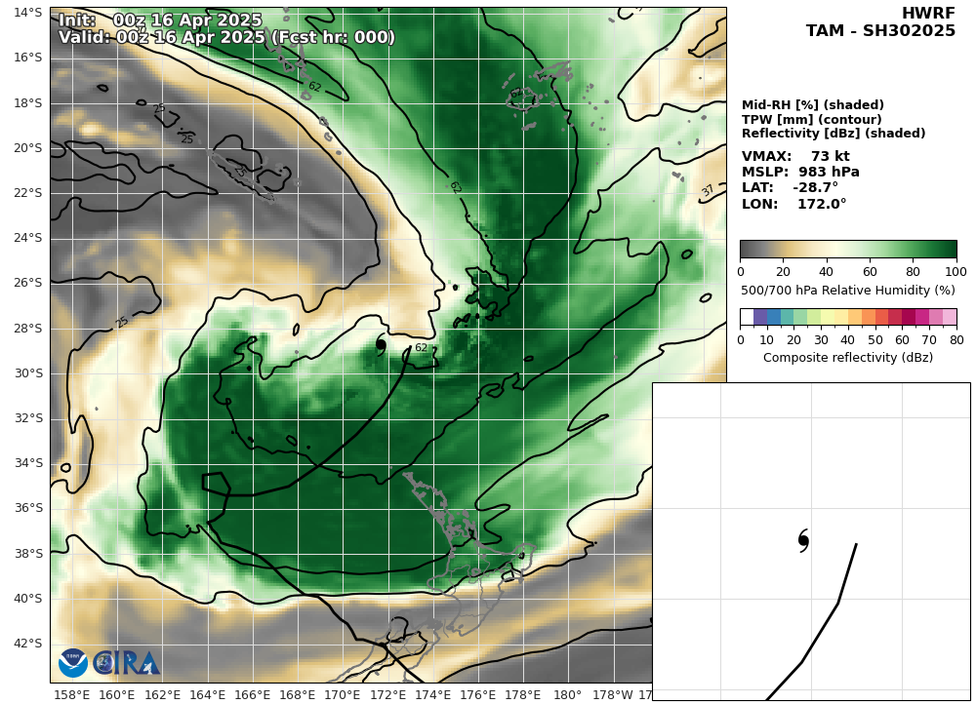Click the MSLP 983 hPa readout
The height and width of the screenshot is (704, 976).
point(800,172)
